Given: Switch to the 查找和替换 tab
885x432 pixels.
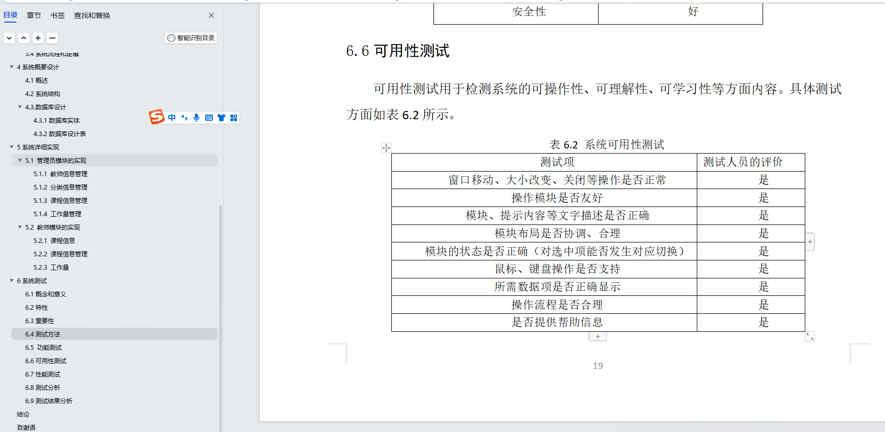Looking at the screenshot, I should pos(92,15).
